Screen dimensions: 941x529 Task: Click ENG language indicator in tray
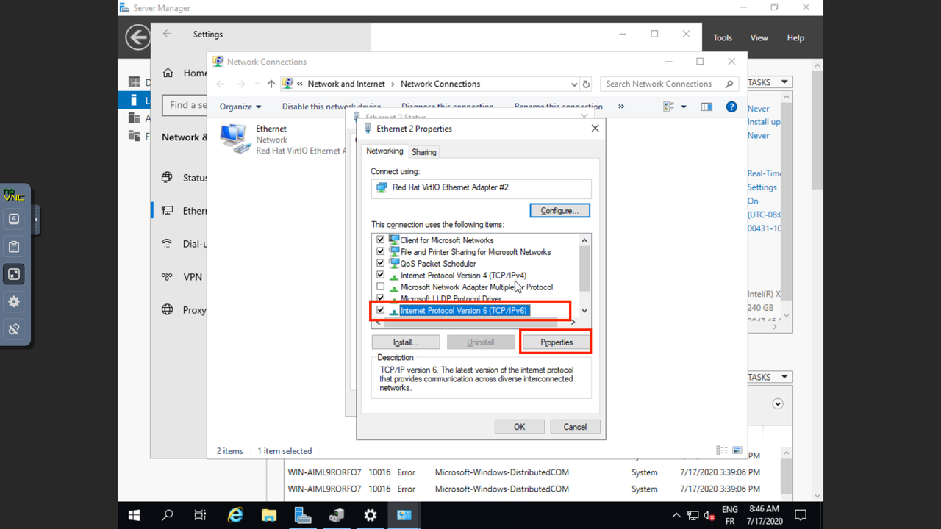[730, 509]
